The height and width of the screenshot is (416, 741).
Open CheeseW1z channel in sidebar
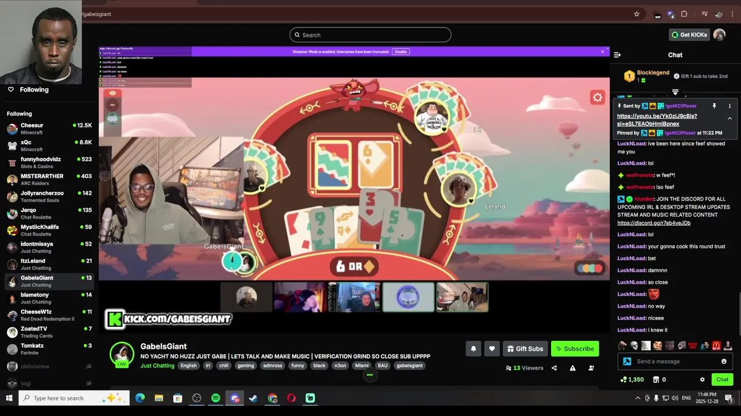click(49, 315)
